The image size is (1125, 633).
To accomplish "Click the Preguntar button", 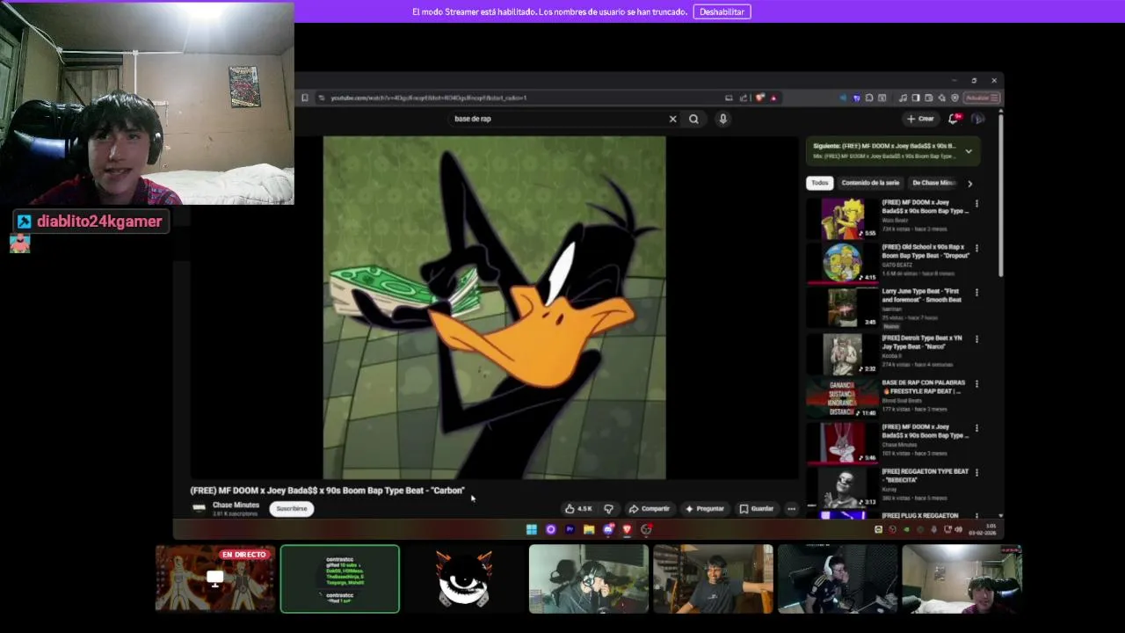I will point(705,508).
